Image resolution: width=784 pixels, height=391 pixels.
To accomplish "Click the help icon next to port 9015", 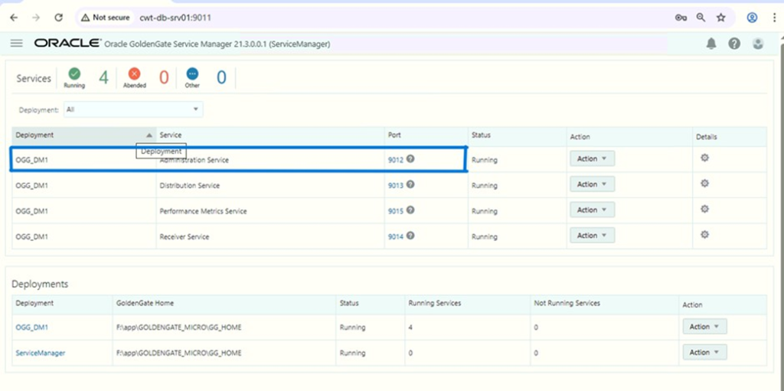I will [x=410, y=210].
